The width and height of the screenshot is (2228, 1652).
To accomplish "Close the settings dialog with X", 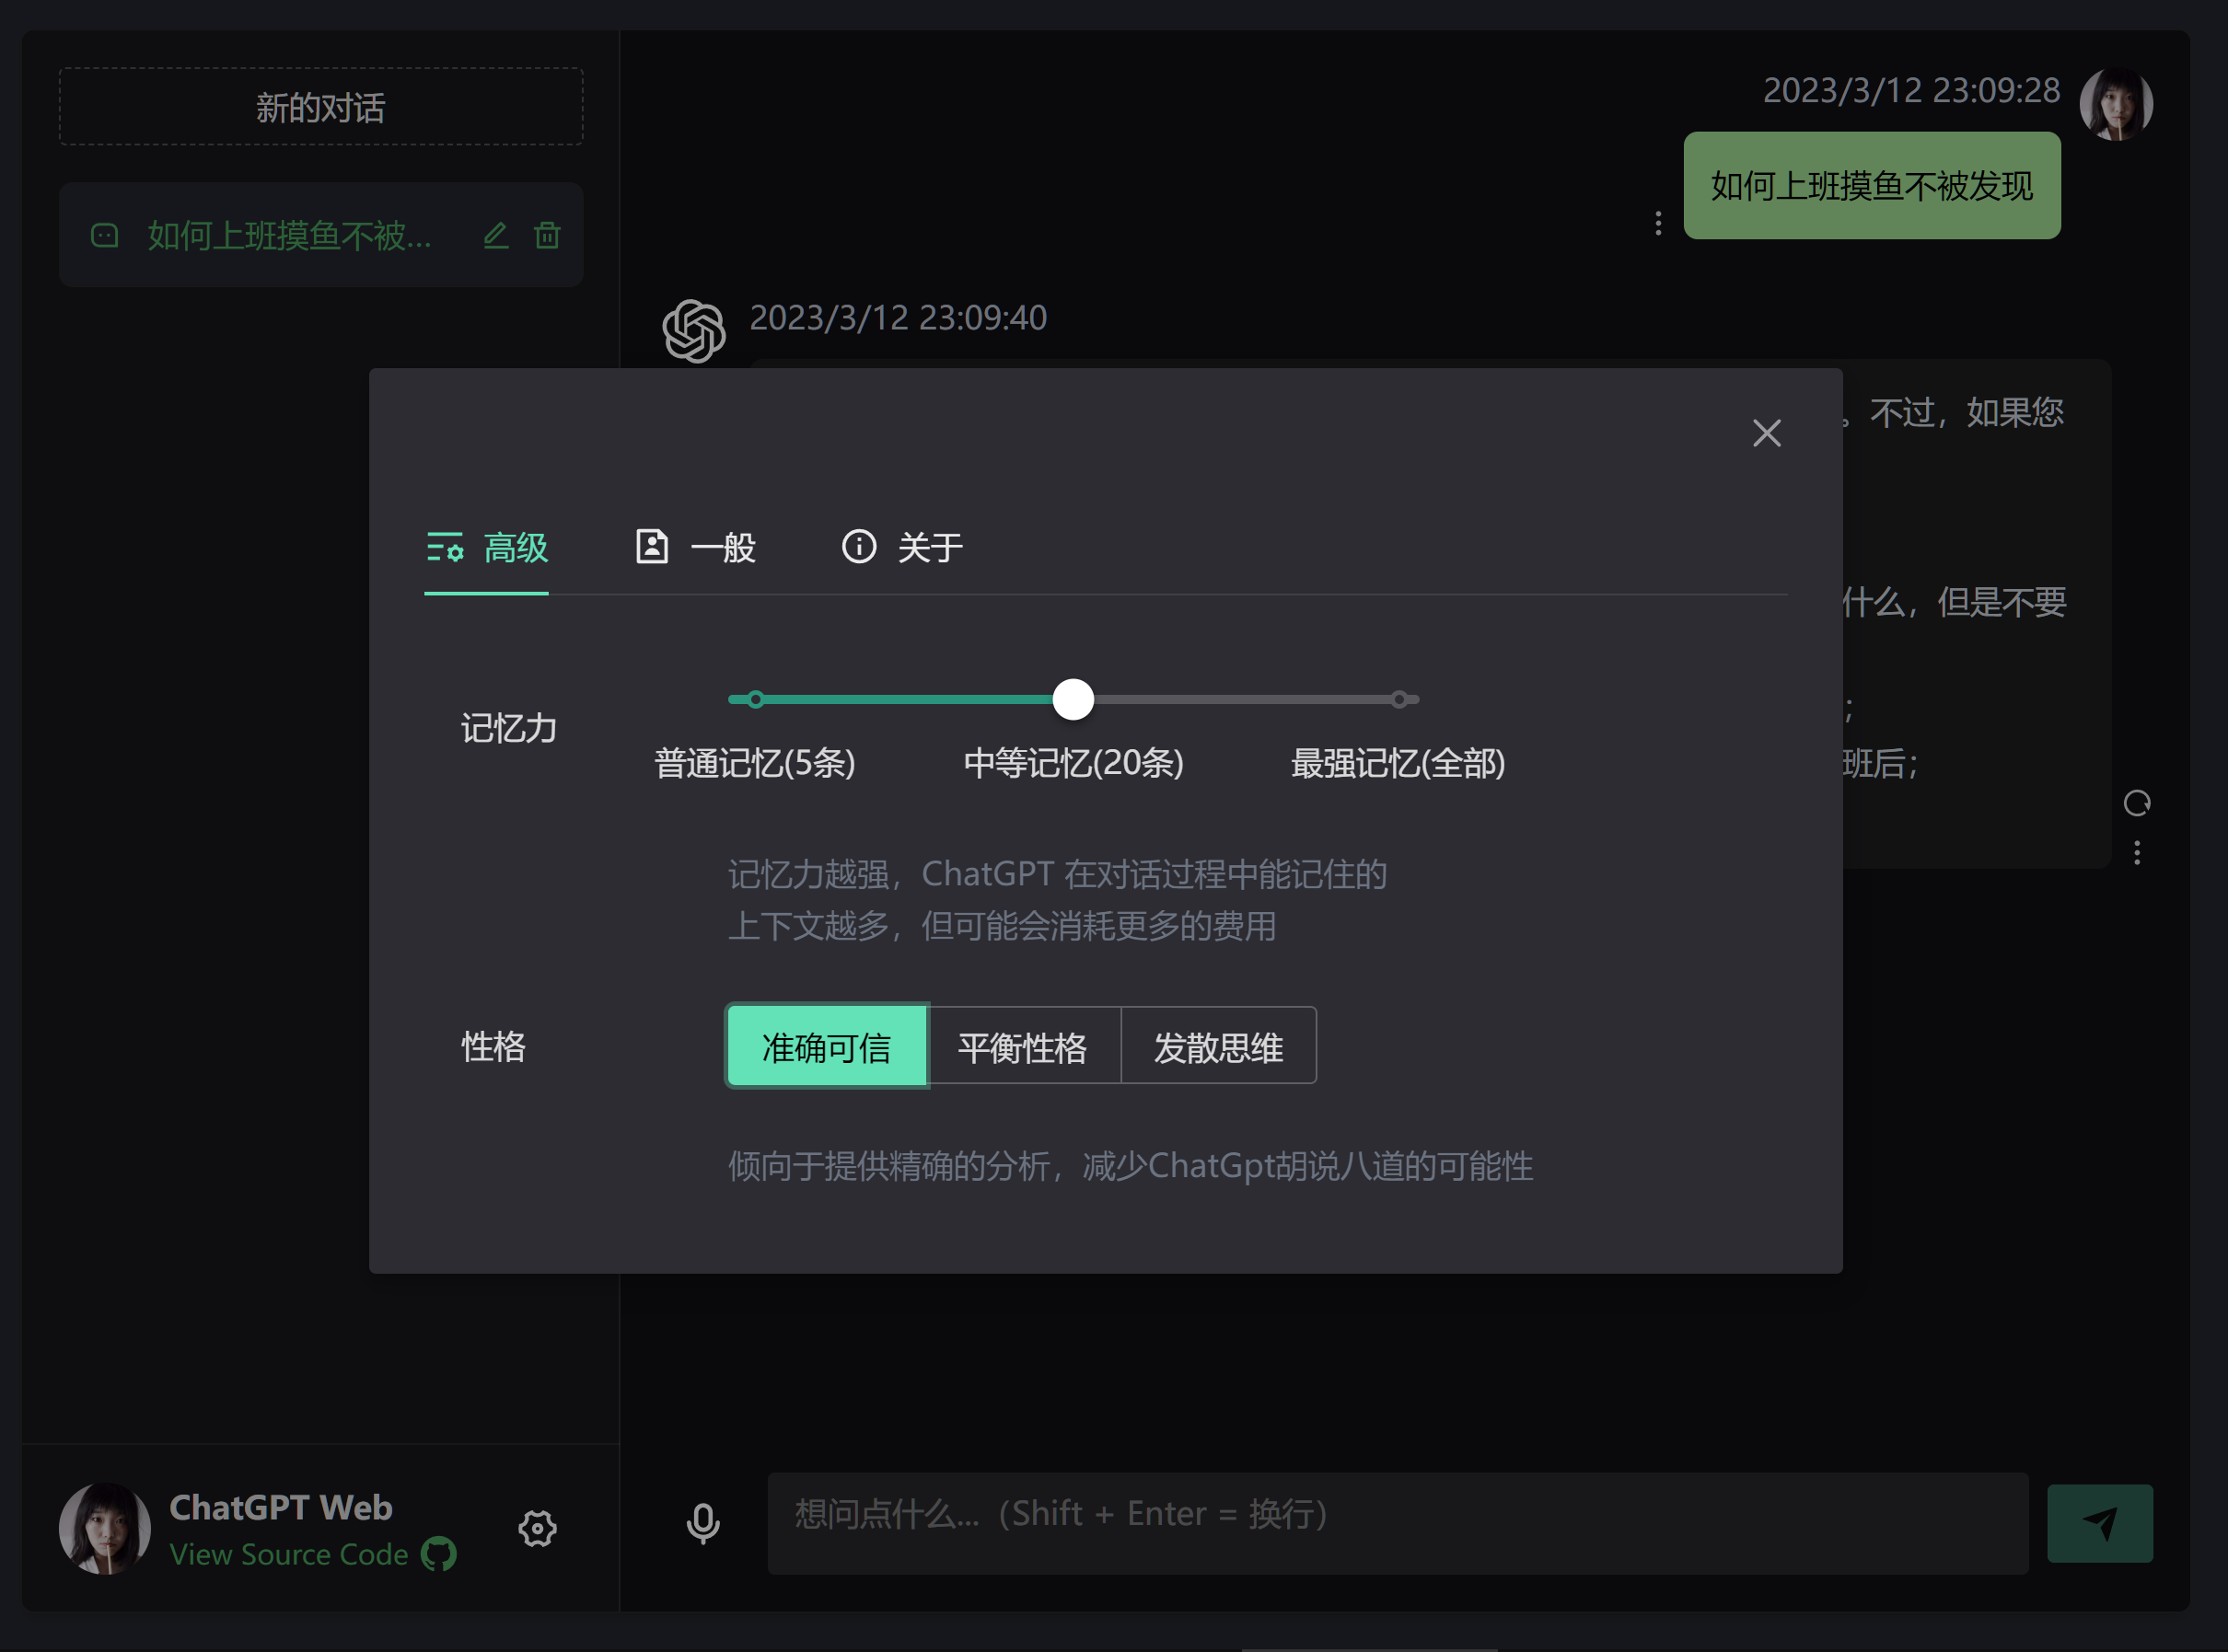I will (x=1766, y=433).
